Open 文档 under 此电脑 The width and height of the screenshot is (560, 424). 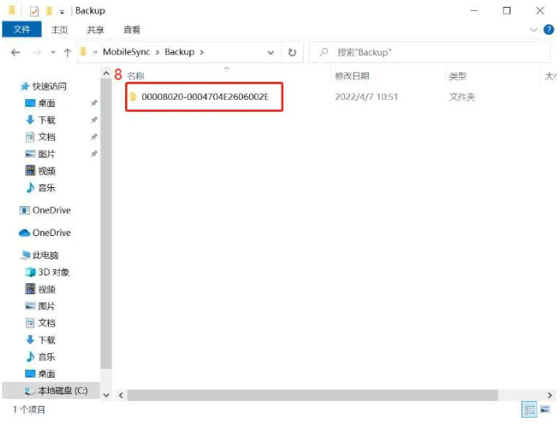click(x=40, y=323)
